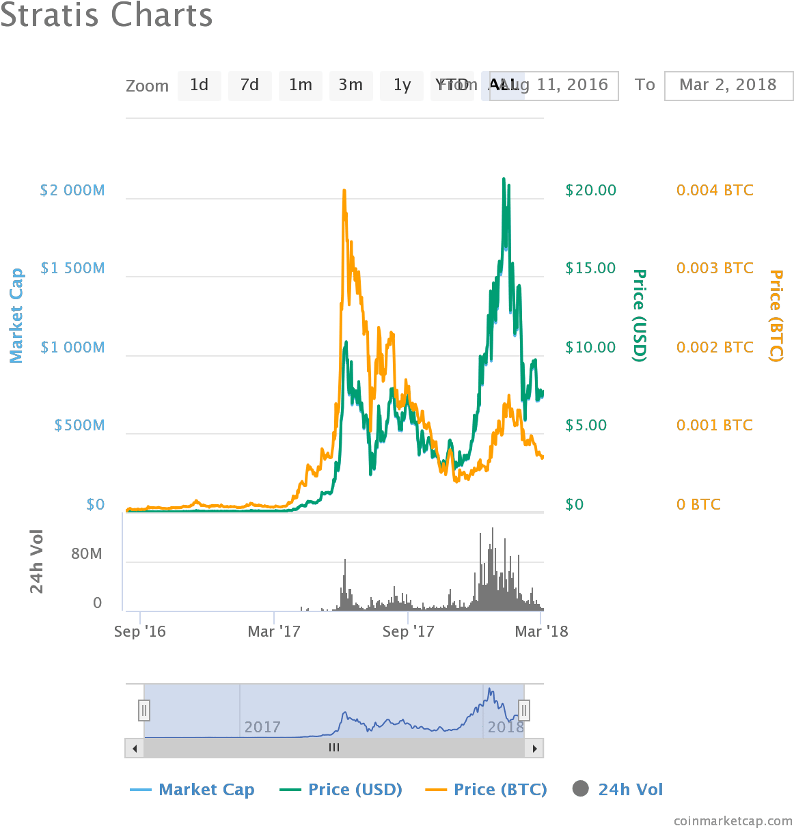Select the YTD zoom range

click(452, 85)
